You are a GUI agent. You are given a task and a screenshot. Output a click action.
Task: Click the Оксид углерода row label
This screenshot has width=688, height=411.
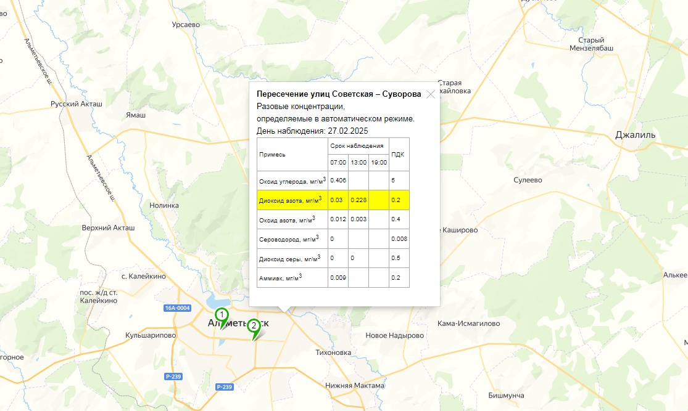click(291, 181)
